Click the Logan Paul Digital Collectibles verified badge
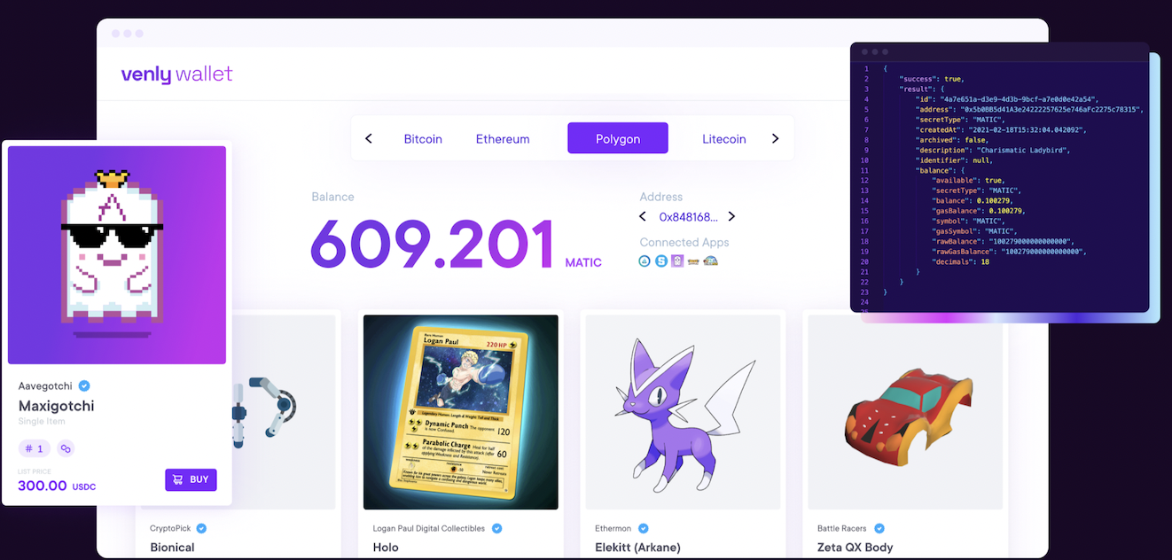This screenshot has height=560, width=1172. click(x=496, y=528)
